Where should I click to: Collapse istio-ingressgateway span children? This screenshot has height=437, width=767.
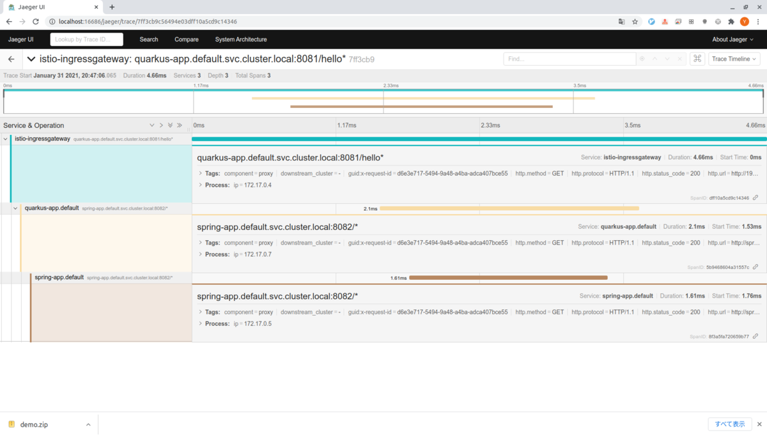[5, 139]
